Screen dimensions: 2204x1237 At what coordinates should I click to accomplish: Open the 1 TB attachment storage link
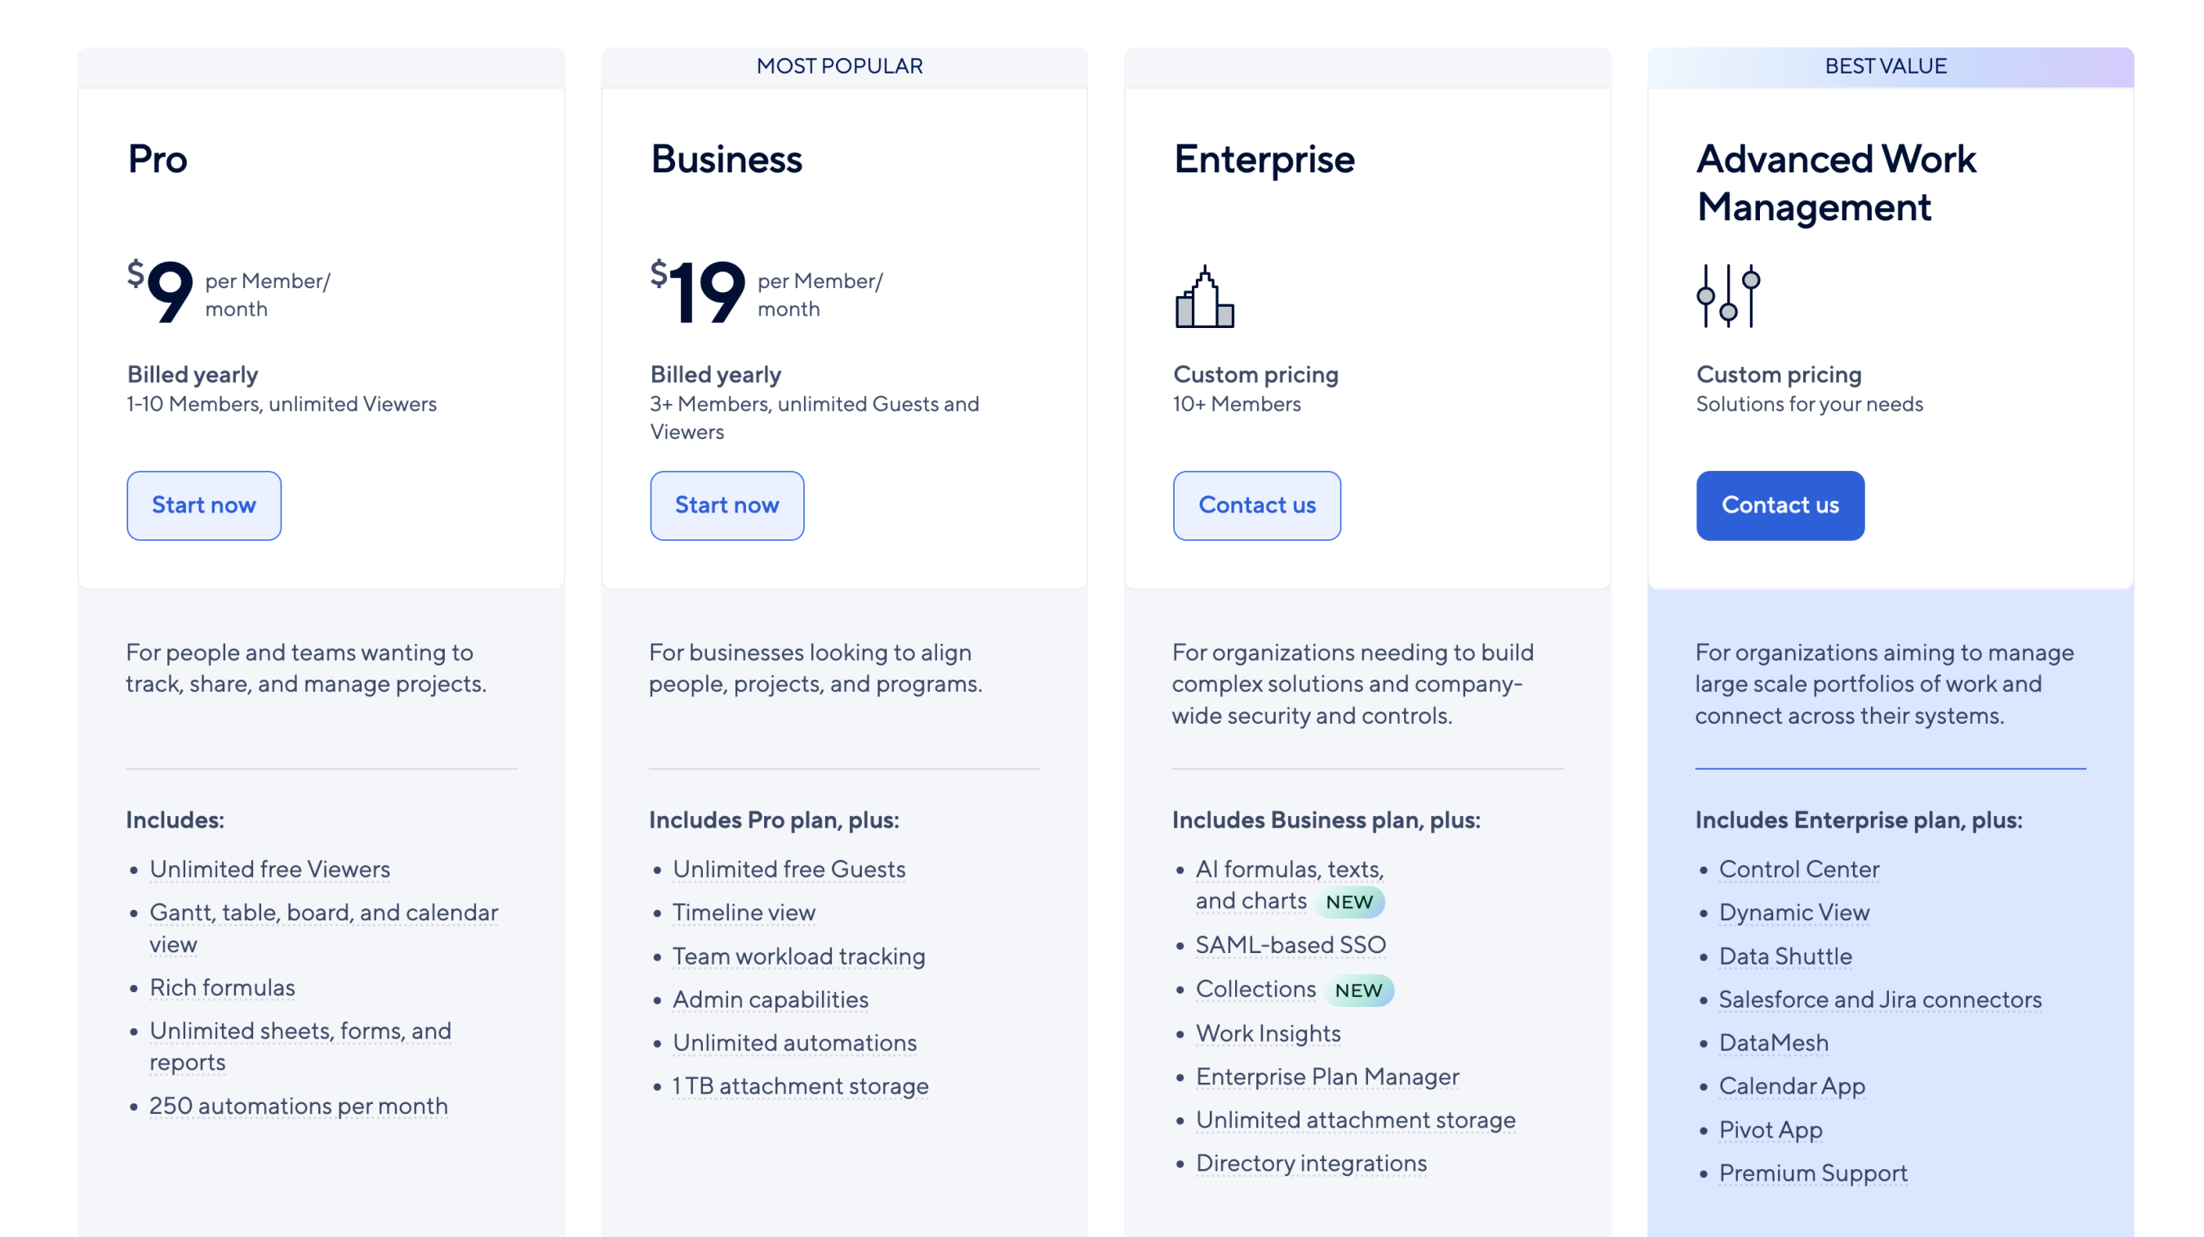pos(800,1086)
